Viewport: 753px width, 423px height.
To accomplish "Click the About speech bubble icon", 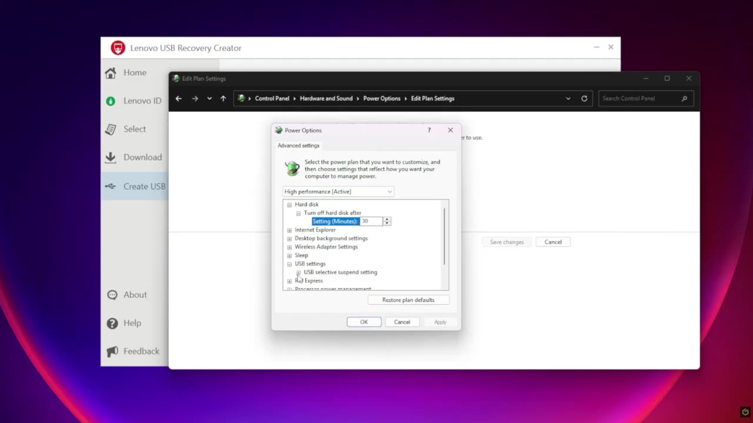I will click(x=112, y=295).
